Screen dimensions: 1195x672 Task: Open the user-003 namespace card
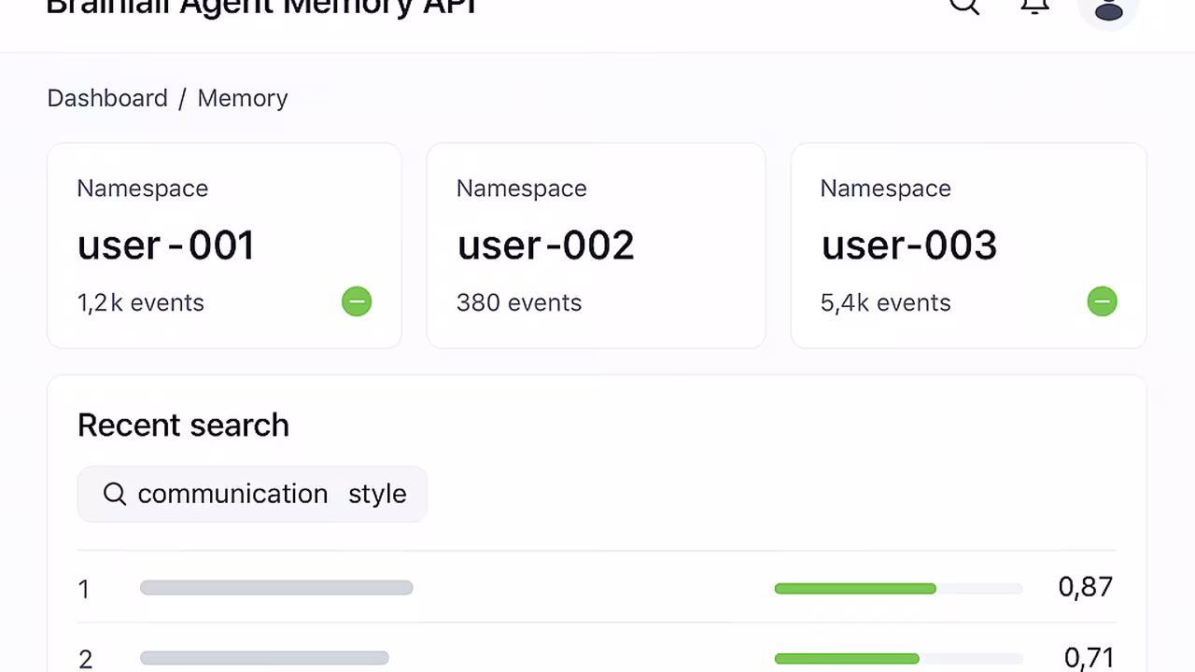click(x=968, y=245)
